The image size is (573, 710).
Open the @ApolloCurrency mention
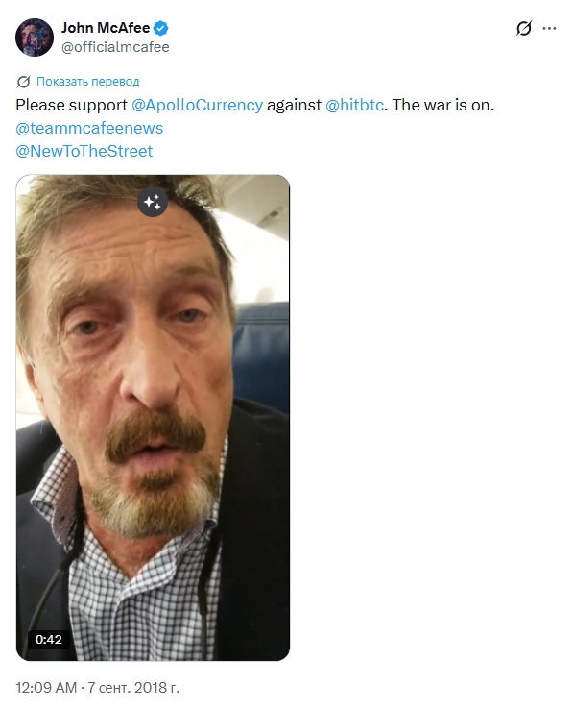(197, 105)
